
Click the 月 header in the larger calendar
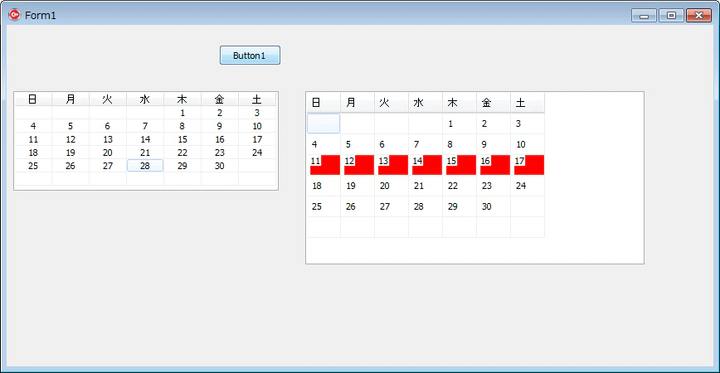[358, 103]
